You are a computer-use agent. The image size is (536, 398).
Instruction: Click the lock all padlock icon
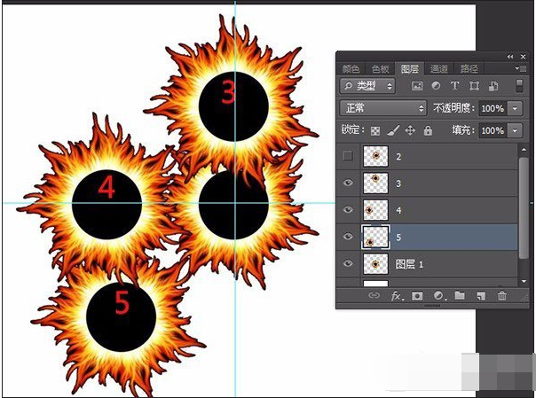[428, 130]
